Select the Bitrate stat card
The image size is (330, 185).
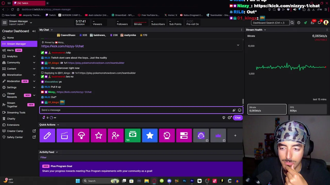coord(267,109)
